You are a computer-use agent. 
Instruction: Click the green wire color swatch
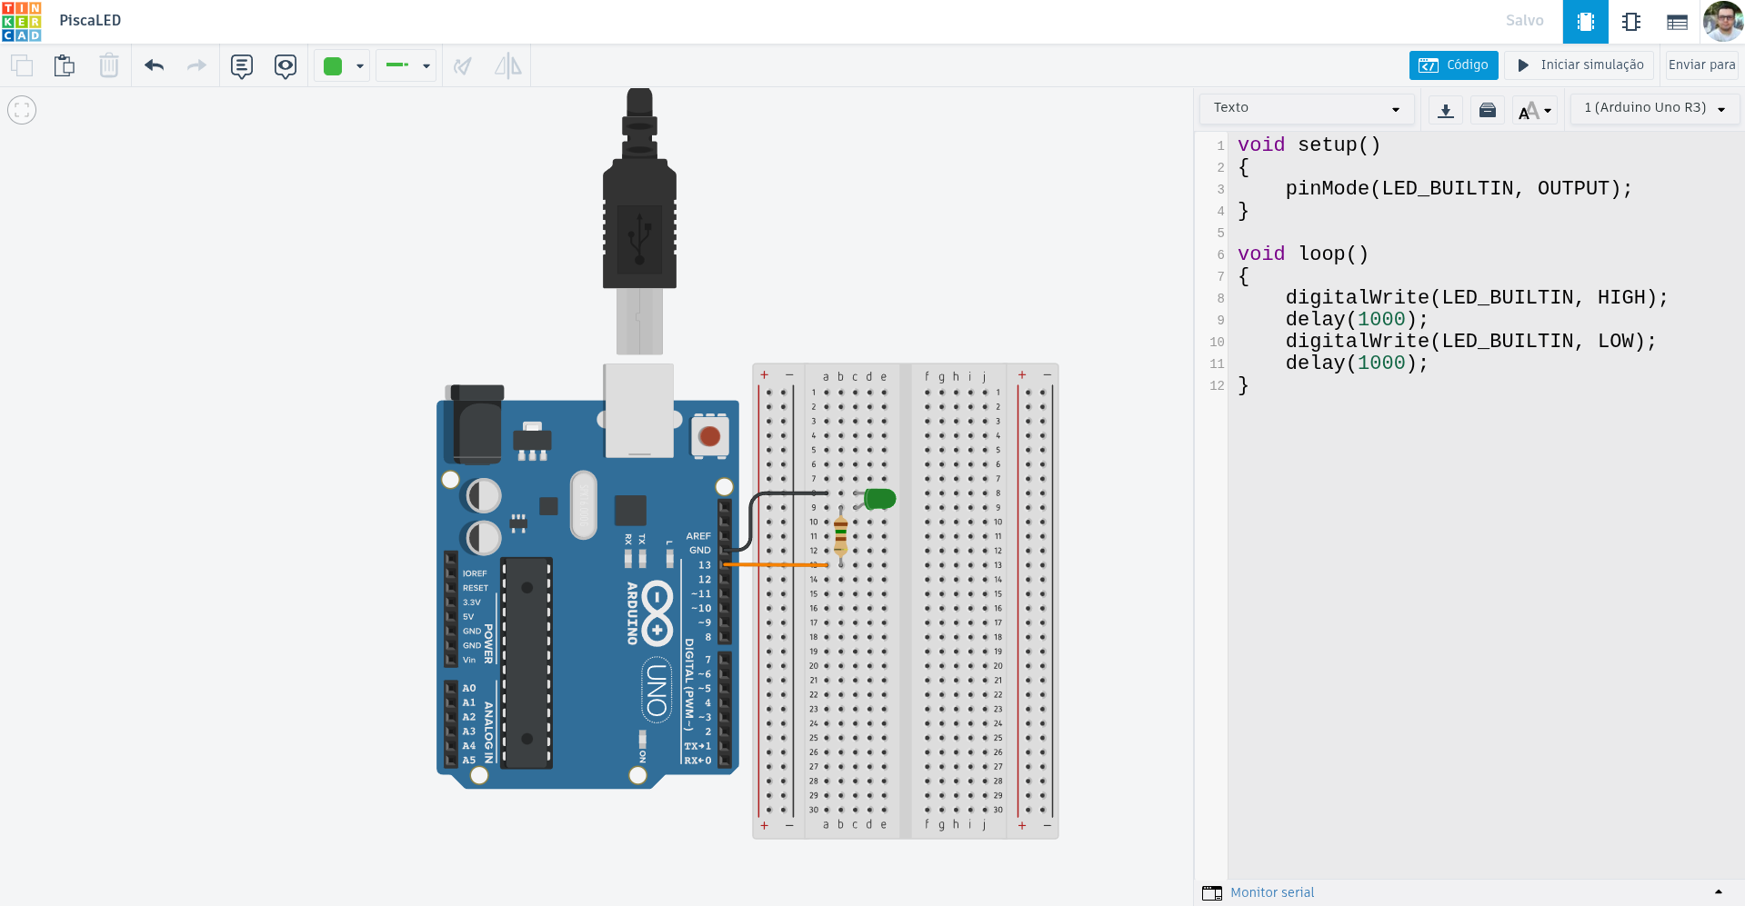[x=334, y=65]
